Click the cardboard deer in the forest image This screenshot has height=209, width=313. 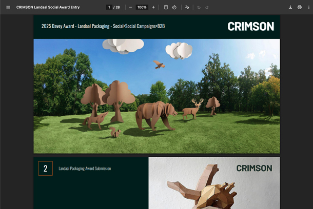(x=192, y=109)
